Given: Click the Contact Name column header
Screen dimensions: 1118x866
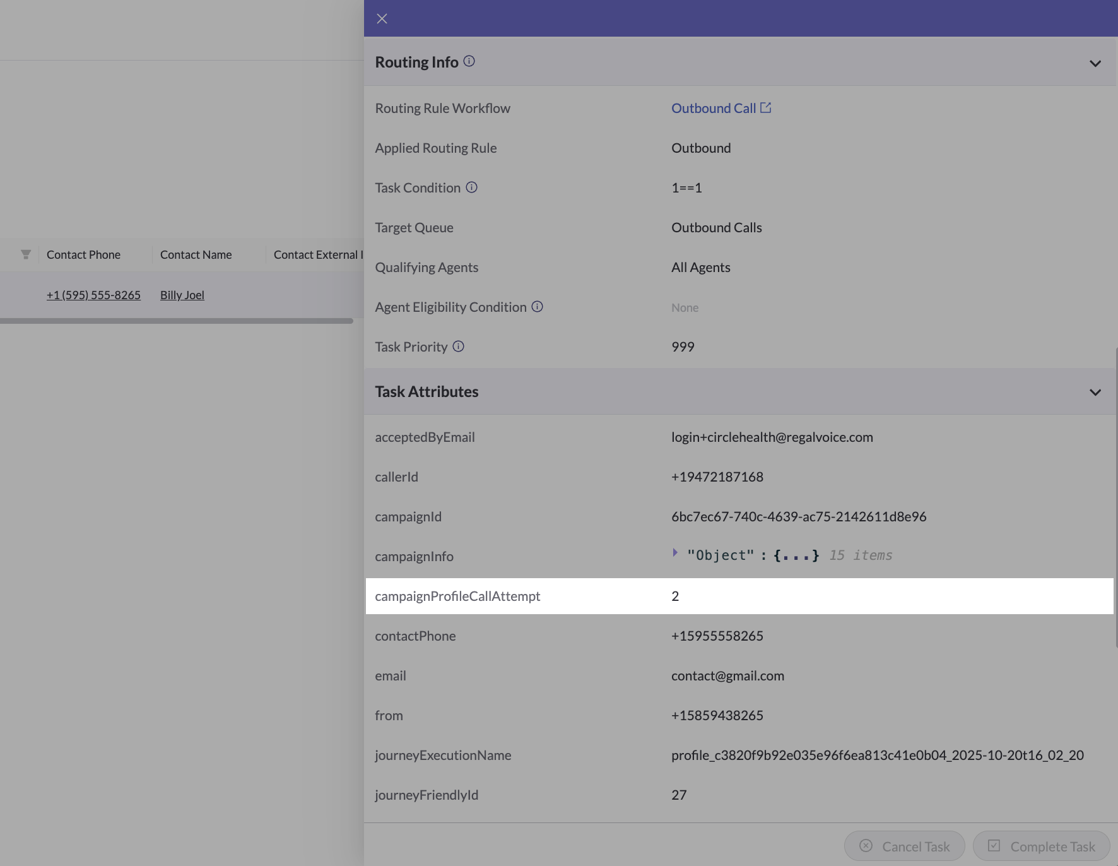Looking at the screenshot, I should 196,254.
